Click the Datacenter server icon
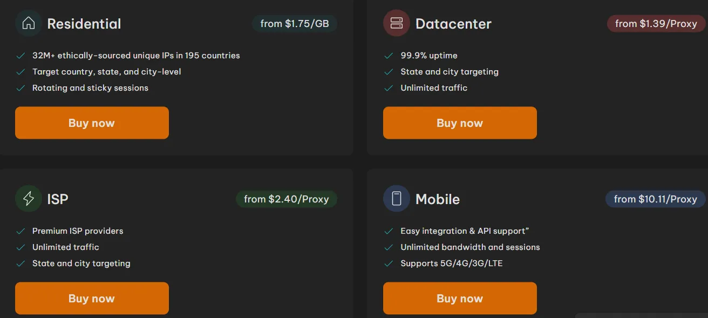Screen dimensions: 708x318 pyautogui.click(x=397, y=24)
